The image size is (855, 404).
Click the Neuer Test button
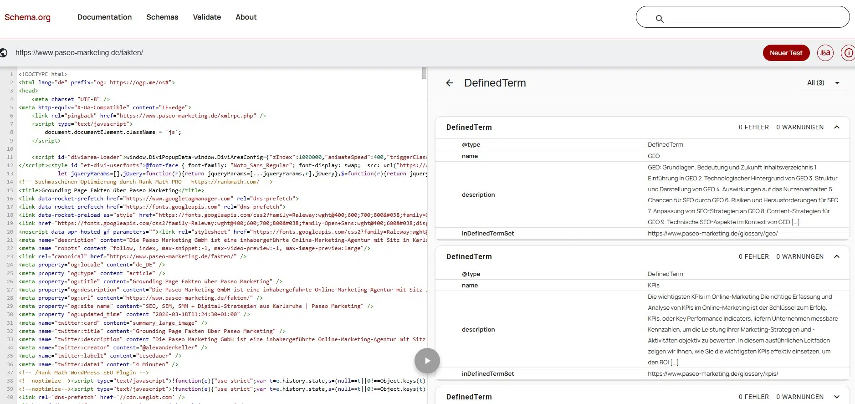click(786, 53)
